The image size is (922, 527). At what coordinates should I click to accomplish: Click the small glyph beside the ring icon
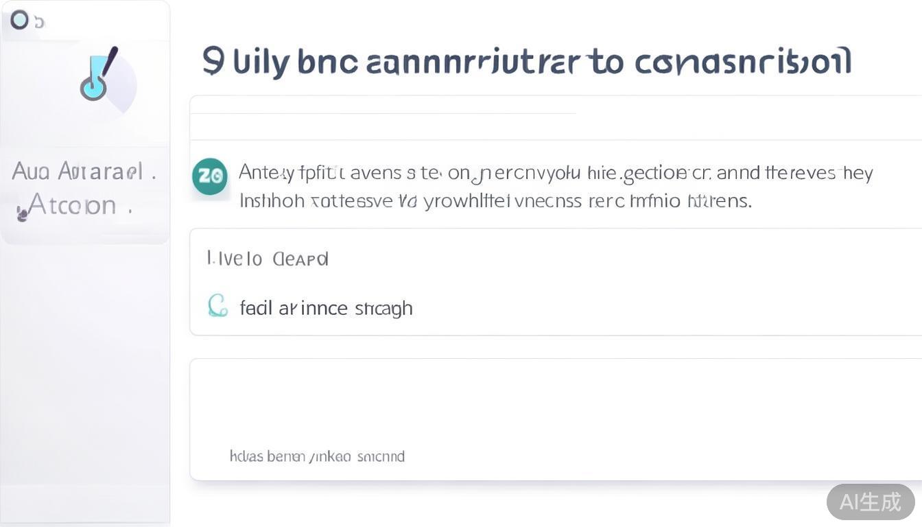[x=39, y=23]
